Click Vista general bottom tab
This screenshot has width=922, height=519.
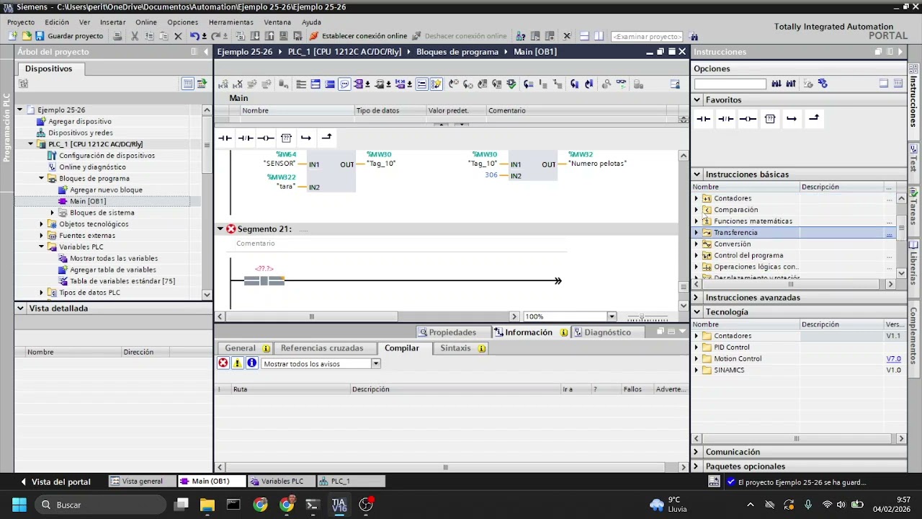142,482
